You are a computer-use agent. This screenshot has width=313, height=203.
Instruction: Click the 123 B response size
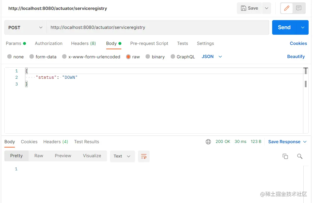click(256, 141)
